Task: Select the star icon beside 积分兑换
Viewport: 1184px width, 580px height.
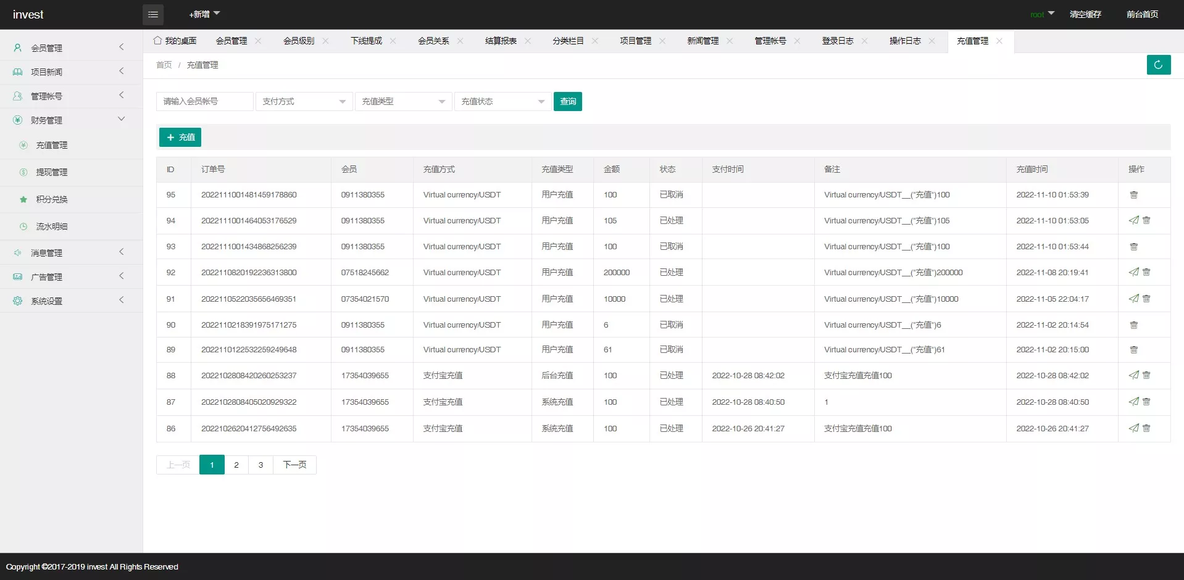Action: 23,199
